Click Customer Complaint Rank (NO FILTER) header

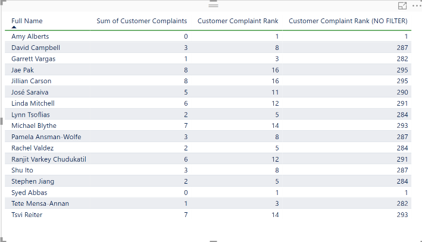click(x=348, y=21)
